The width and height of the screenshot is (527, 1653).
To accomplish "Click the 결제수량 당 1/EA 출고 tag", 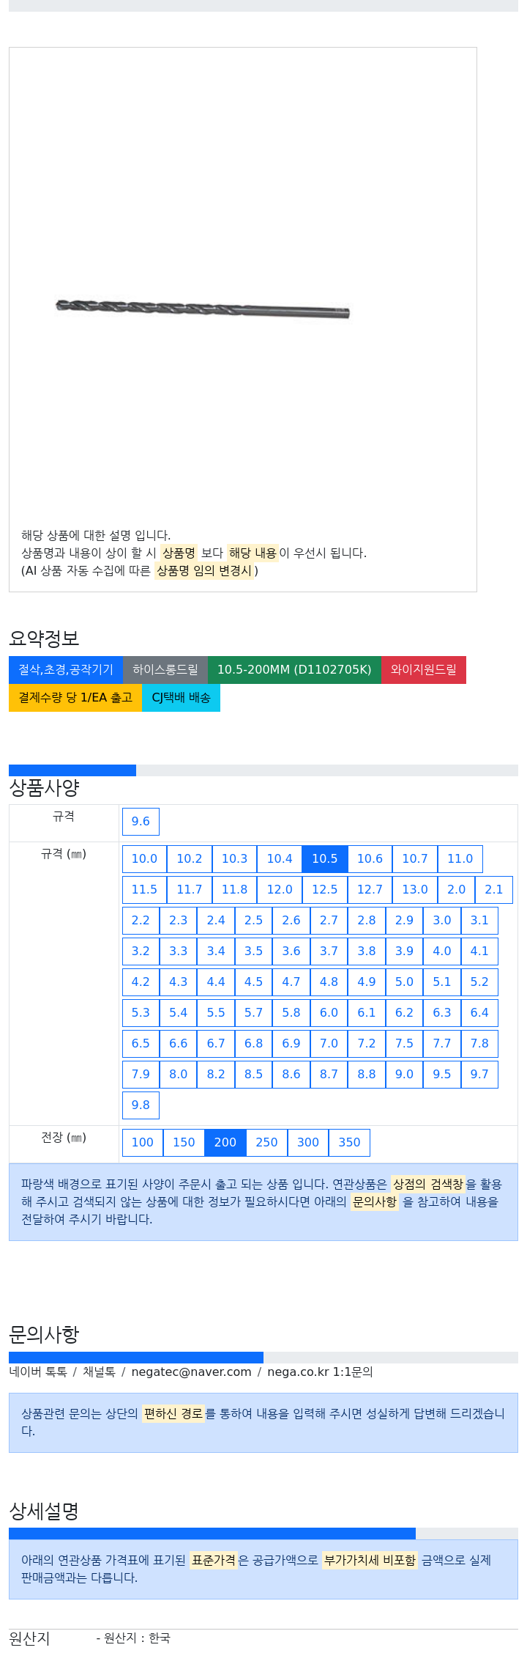I will (x=75, y=697).
